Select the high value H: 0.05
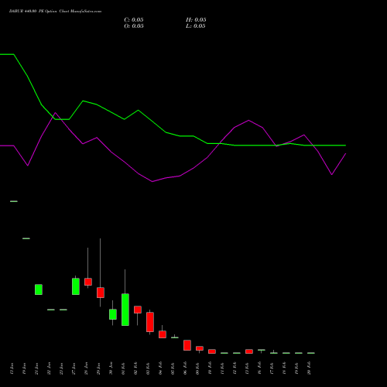Screen dimensions: 387x387 point(196,20)
